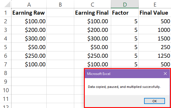Select cell A7 with $100.00
171x108 pixels.
tap(29, 64)
